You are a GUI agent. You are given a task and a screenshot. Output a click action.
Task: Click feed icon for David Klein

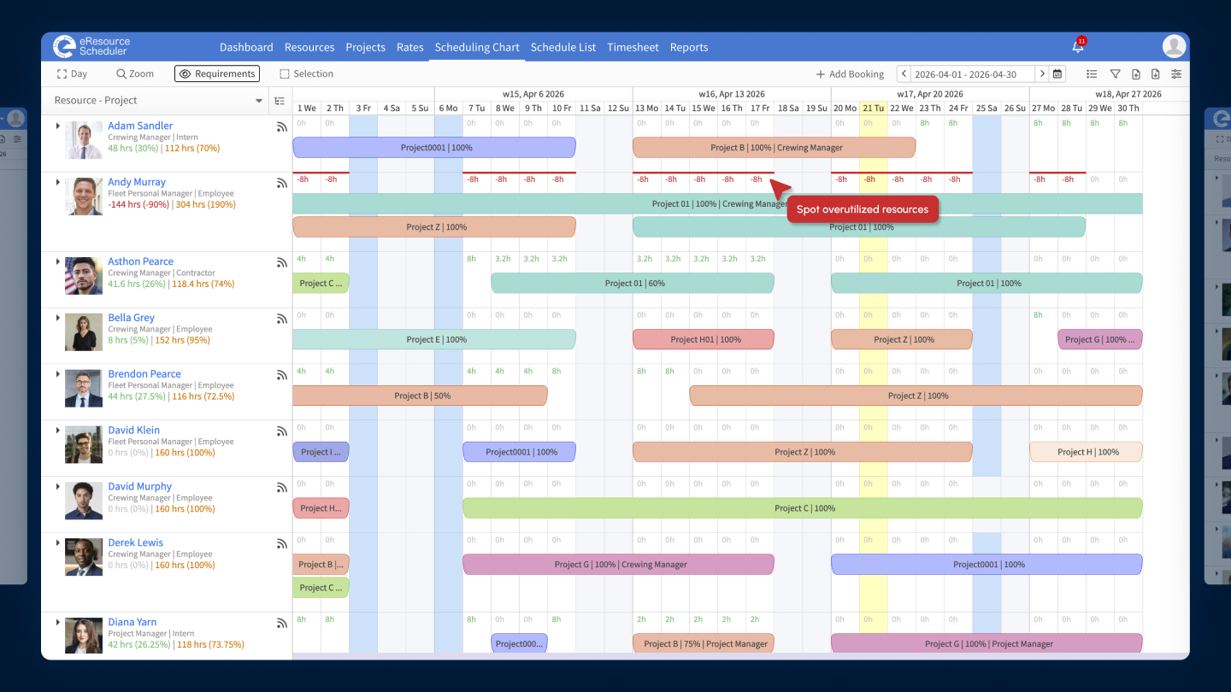(281, 432)
